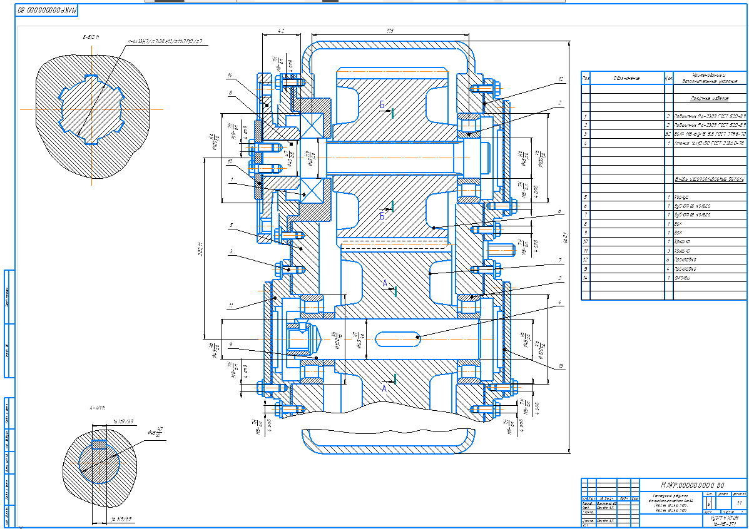The width and height of the screenshot is (749, 529).
Task: Select "Крышка" in table row 10
Action: click(683, 241)
